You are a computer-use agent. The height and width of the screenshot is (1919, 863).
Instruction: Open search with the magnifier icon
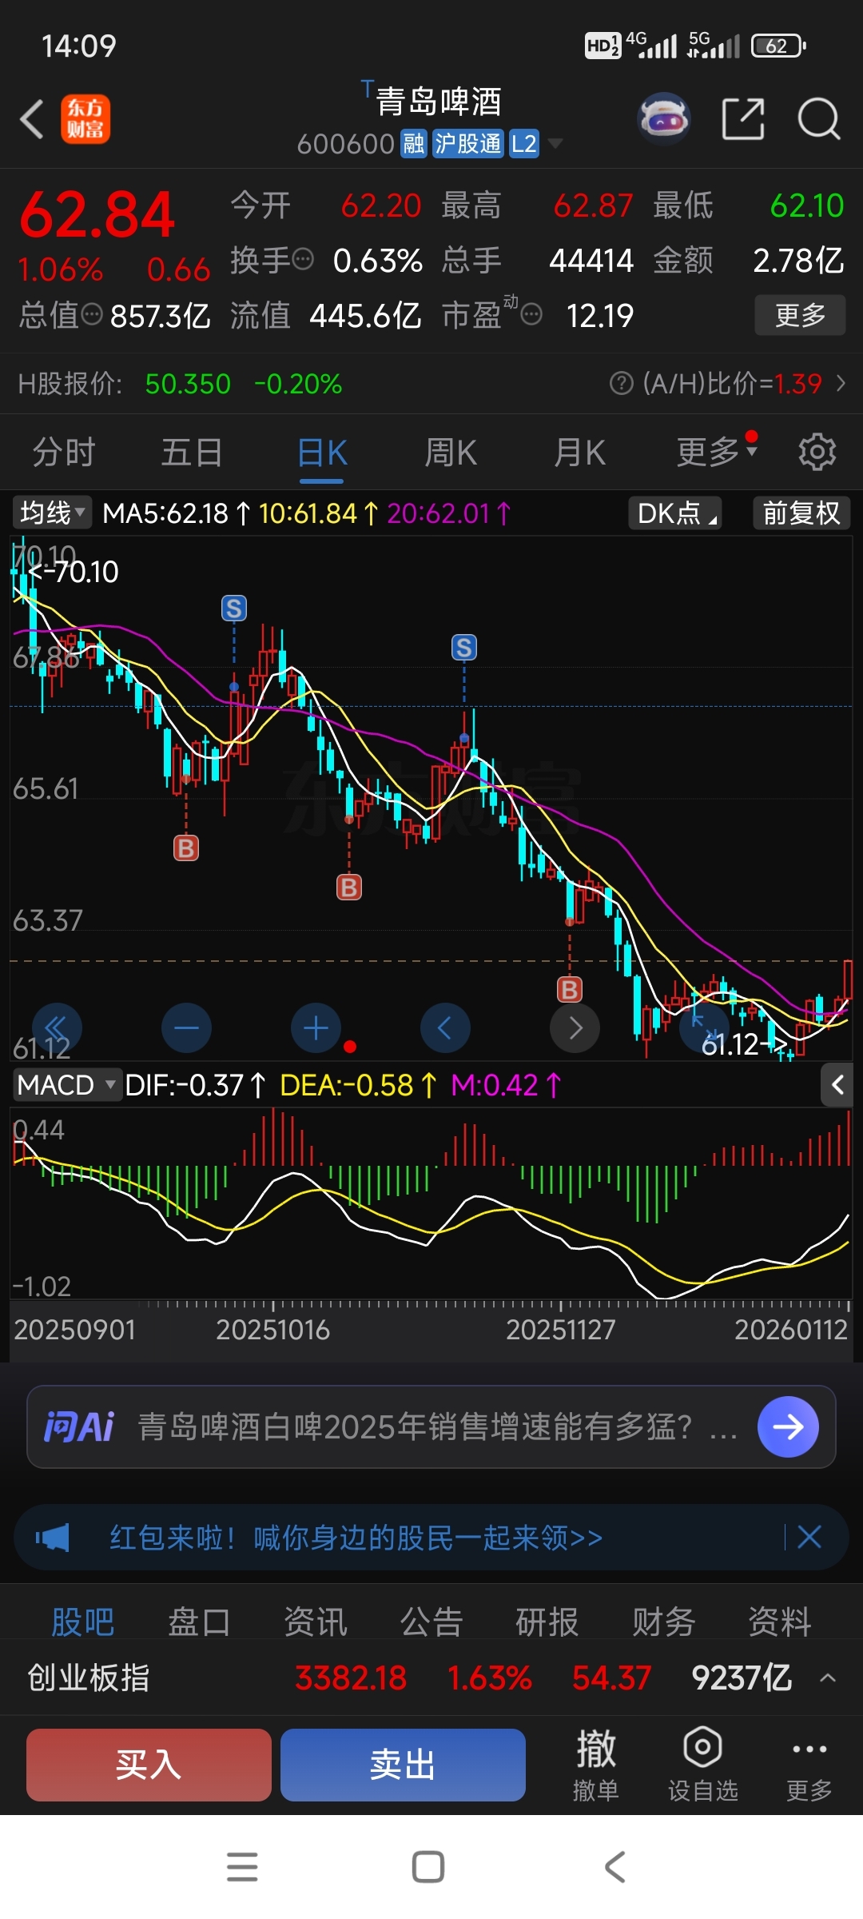pos(818,120)
